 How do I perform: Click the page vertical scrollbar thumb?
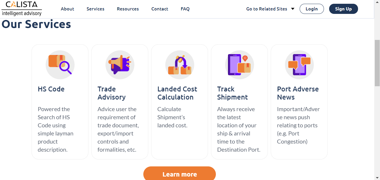click(x=377, y=63)
